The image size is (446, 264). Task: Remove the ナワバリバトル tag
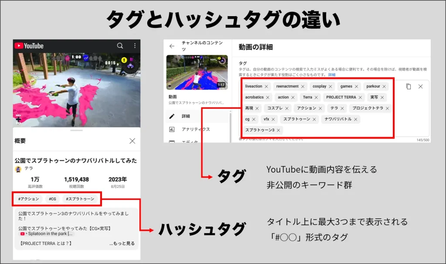pyautogui.click(x=355, y=119)
